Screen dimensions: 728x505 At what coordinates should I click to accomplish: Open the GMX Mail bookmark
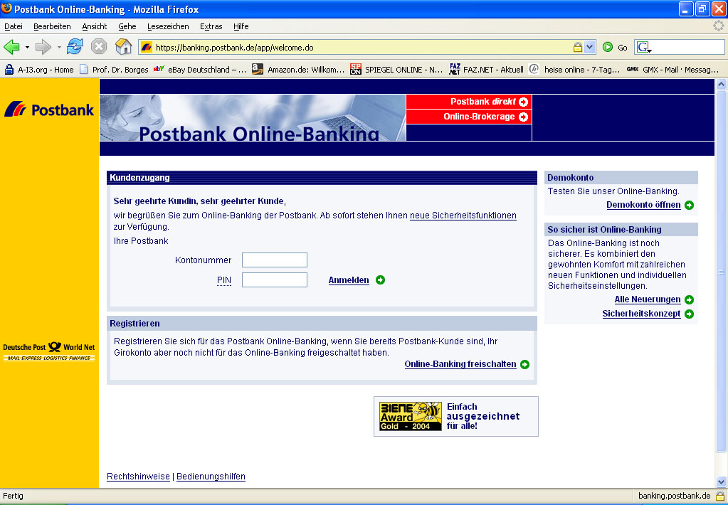pos(672,70)
